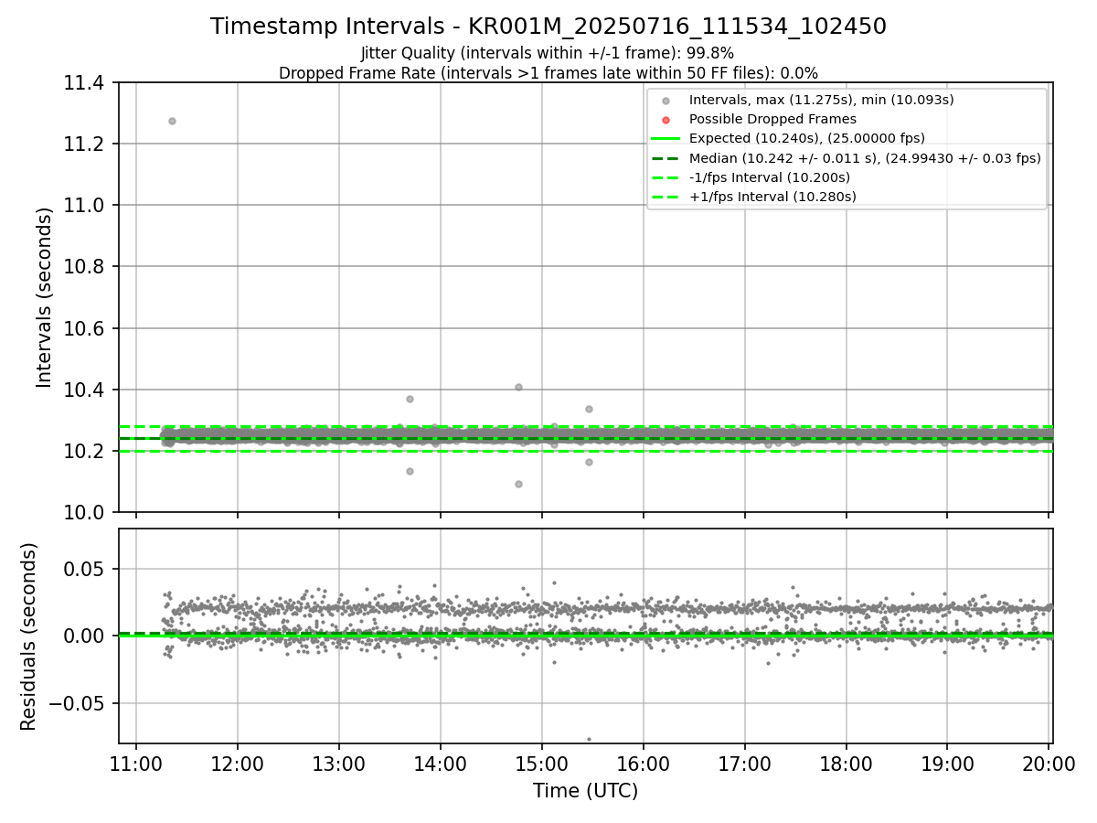Select legend entry '+1/fps Interval (10.280s)'
The image size is (1097, 823).
772,197
